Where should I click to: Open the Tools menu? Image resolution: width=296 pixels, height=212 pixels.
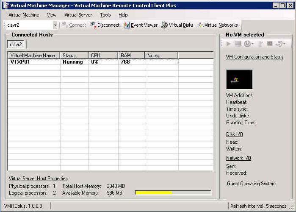pyautogui.click(x=105, y=15)
